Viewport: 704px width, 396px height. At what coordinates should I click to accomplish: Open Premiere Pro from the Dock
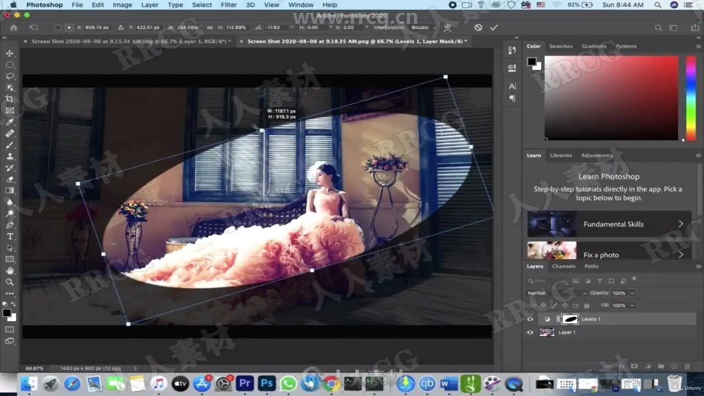click(245, 383)
